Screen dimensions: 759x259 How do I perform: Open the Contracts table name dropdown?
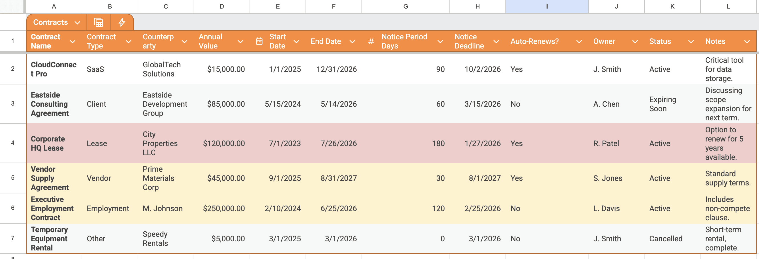tap(77, 23)
